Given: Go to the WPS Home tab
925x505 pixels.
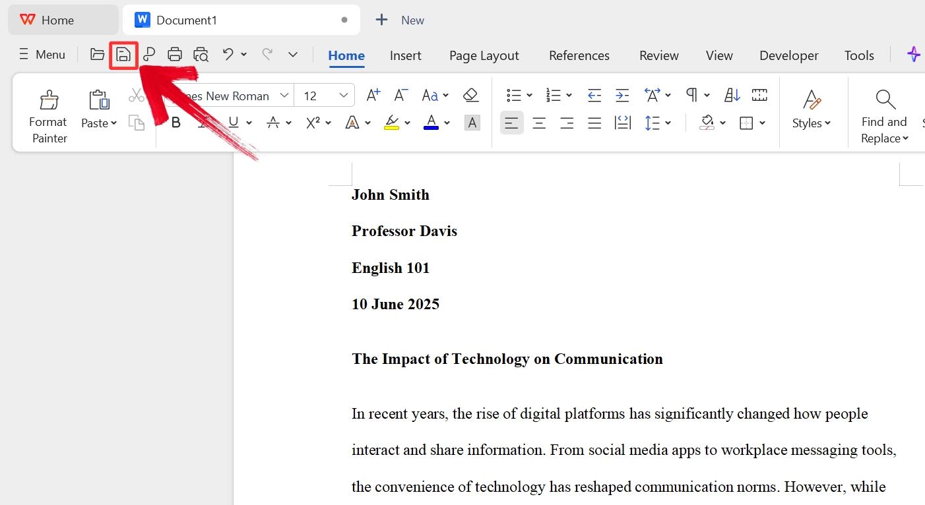Looking at the screenshot, I should pos(63,20).
